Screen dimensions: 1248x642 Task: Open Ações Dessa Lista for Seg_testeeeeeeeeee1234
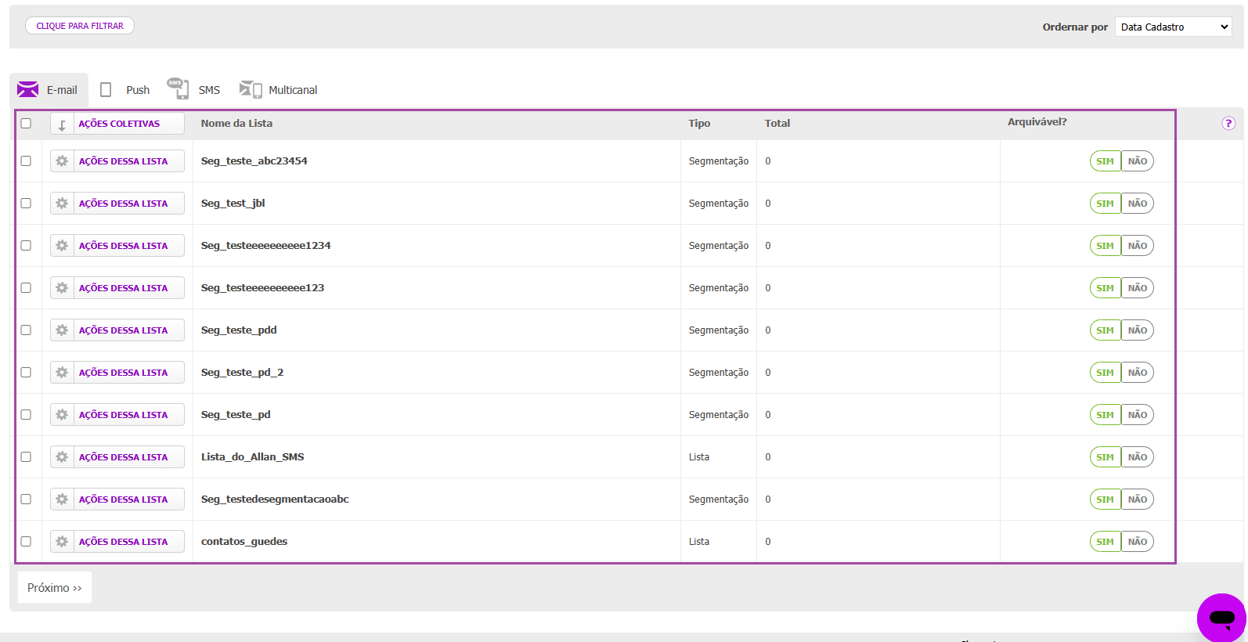(117, 246)
